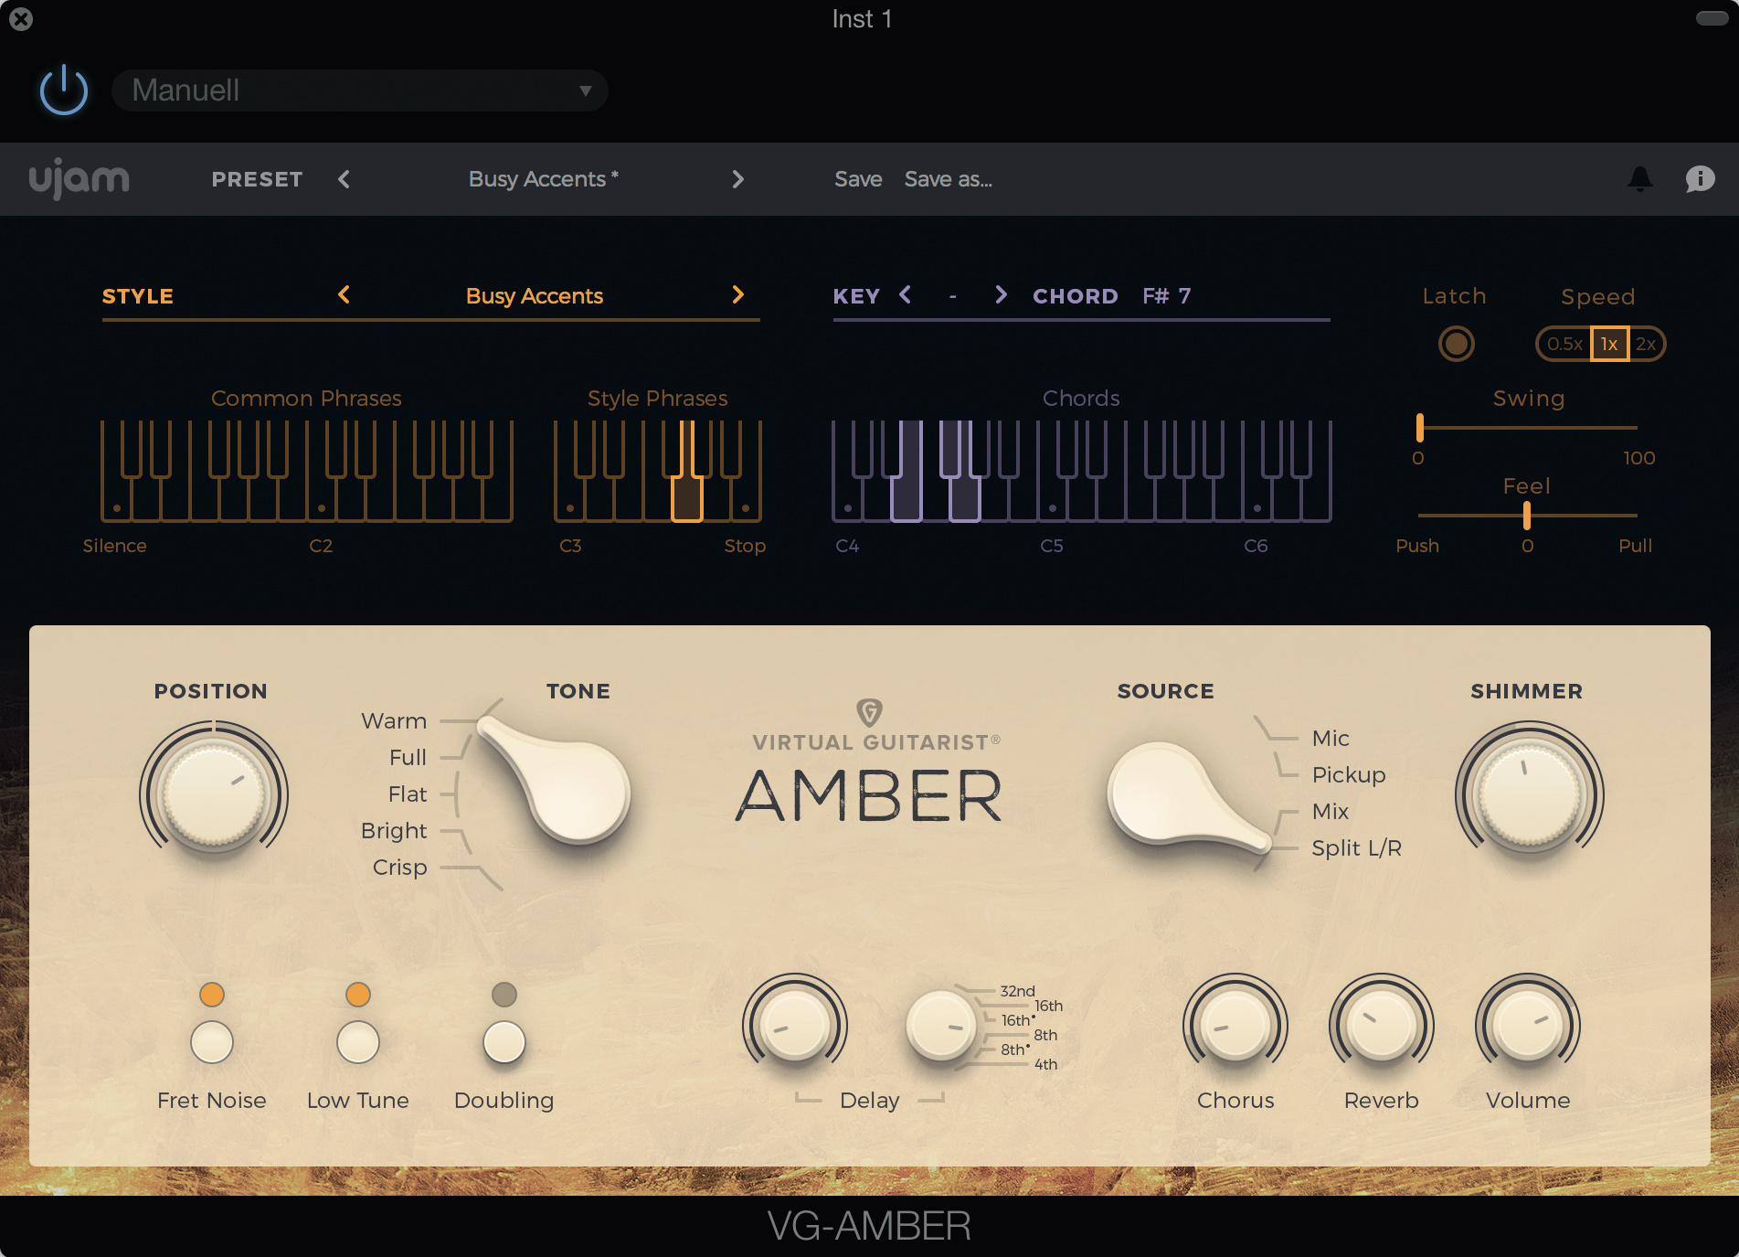This screenshot has height=1257, width=1739.
Task: Click the ujam logo
Action: 80,178
